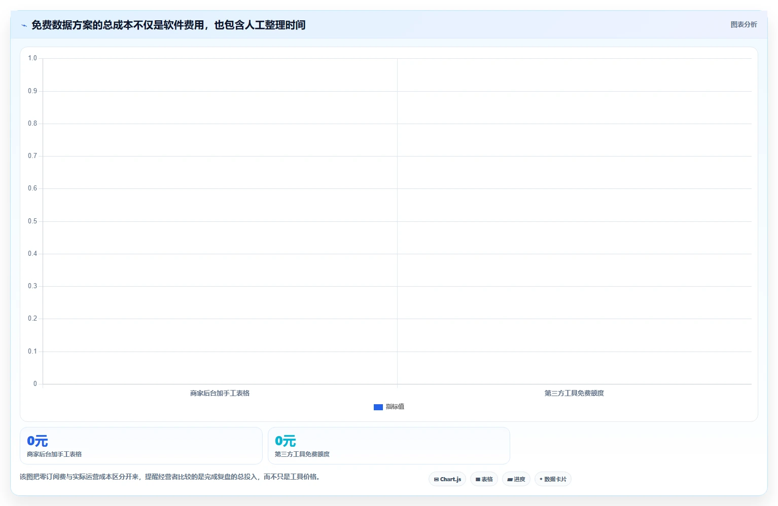Click the y-axis value 0.6
778x506 pixels.
click(32, 188)
